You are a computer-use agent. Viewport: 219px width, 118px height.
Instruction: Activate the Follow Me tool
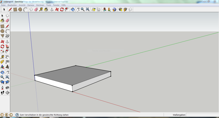tap(7, 47)
